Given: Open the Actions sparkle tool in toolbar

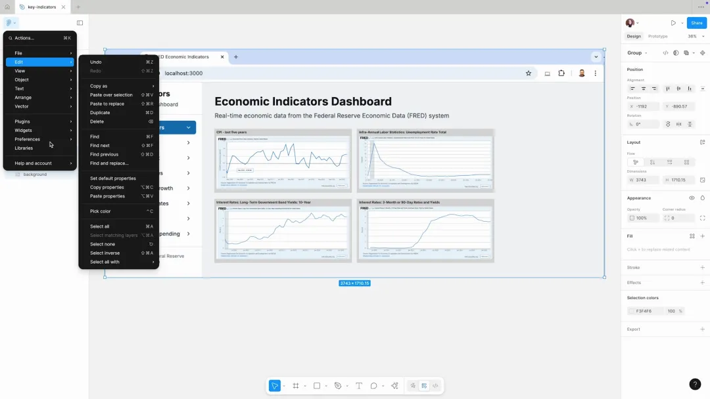Looking at the screenshot, I should [394, 386].
